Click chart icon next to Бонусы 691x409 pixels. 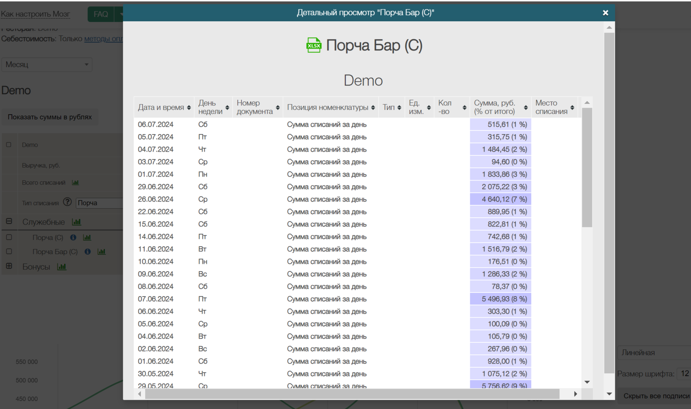(x=62, y=267)
